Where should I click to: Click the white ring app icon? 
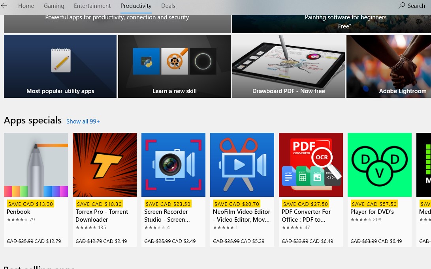[x=203, y=62]
